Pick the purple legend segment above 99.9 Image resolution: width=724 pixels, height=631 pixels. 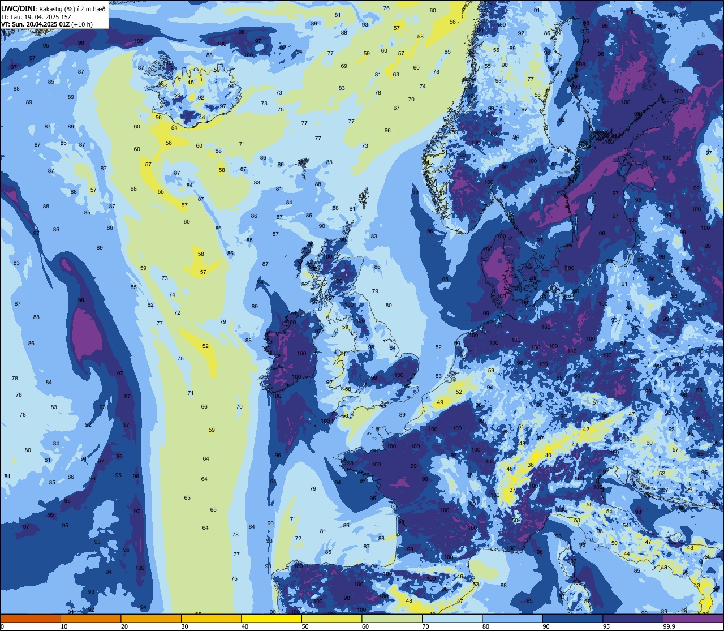(x=693, y=618)
